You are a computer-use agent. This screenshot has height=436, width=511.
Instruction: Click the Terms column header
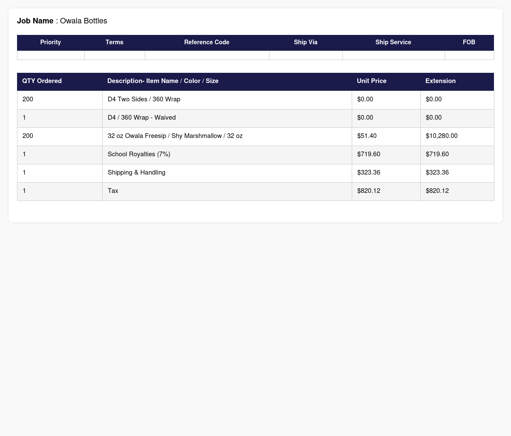[115, 43]
